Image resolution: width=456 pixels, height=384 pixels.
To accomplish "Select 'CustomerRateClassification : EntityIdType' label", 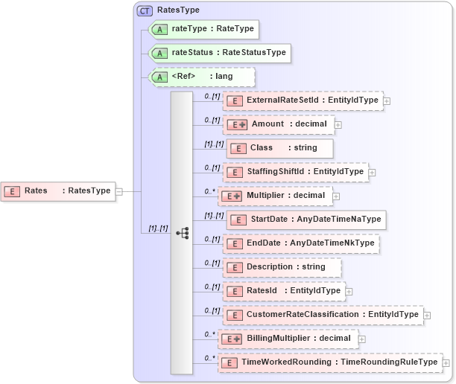I will [x=332, y=314].
